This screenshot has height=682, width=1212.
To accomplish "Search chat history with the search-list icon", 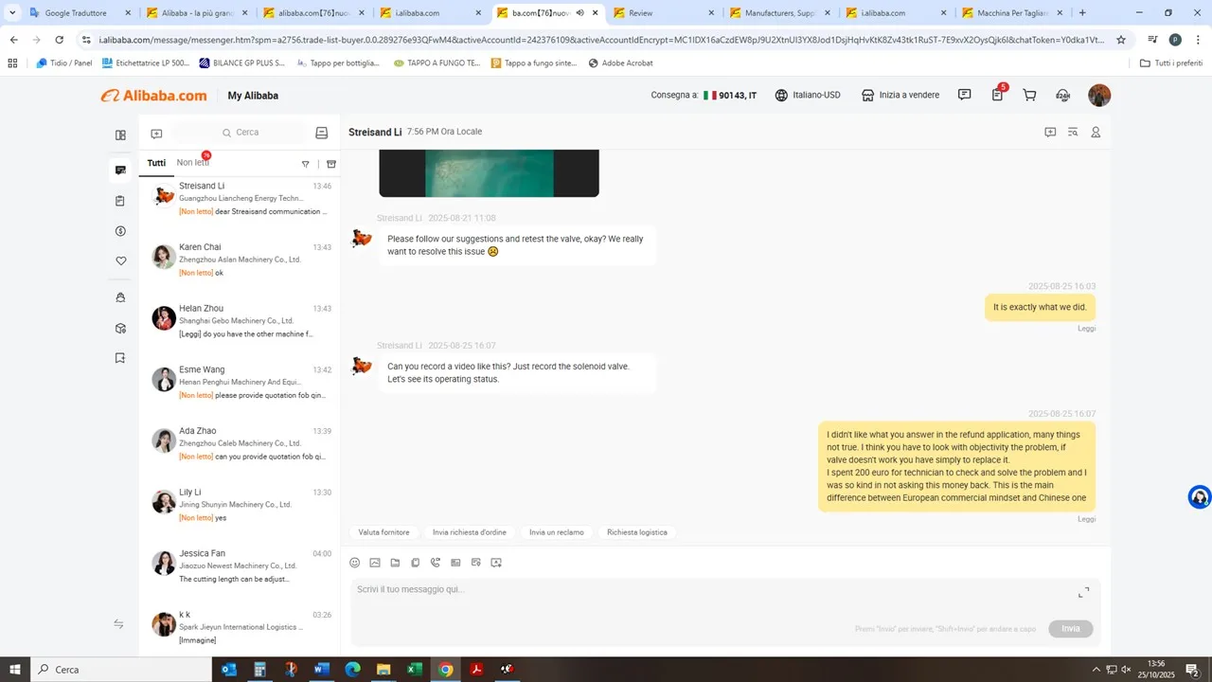I will click(x=1073, y=133).
